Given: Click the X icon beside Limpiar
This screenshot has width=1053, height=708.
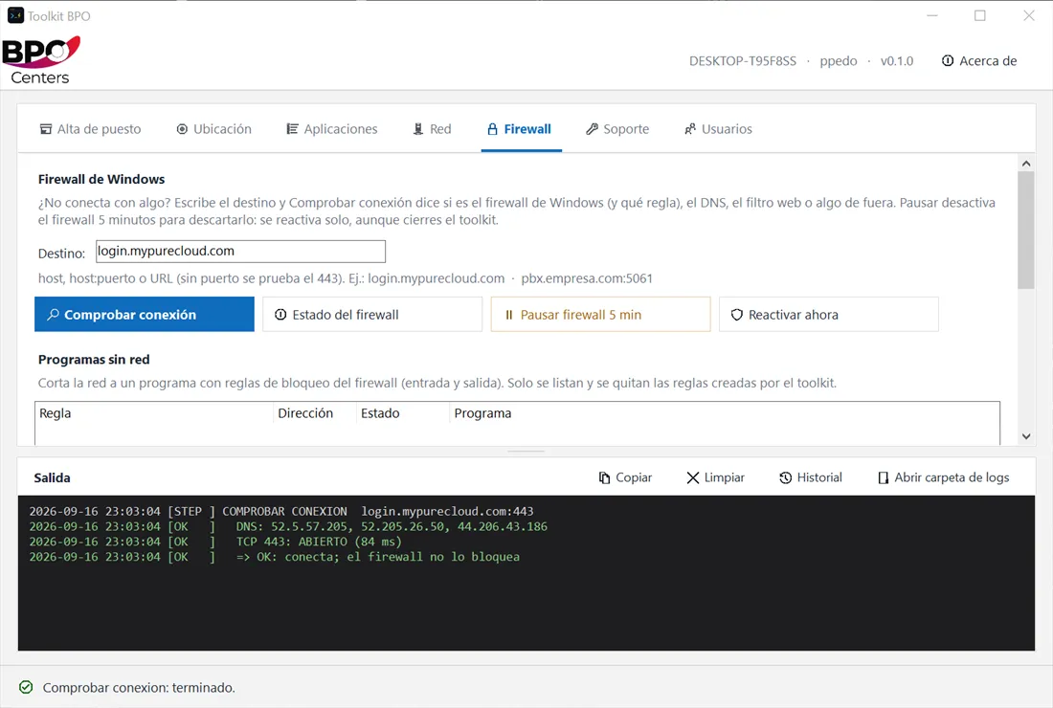Looking at the screenshot, I should coord(693,477).
